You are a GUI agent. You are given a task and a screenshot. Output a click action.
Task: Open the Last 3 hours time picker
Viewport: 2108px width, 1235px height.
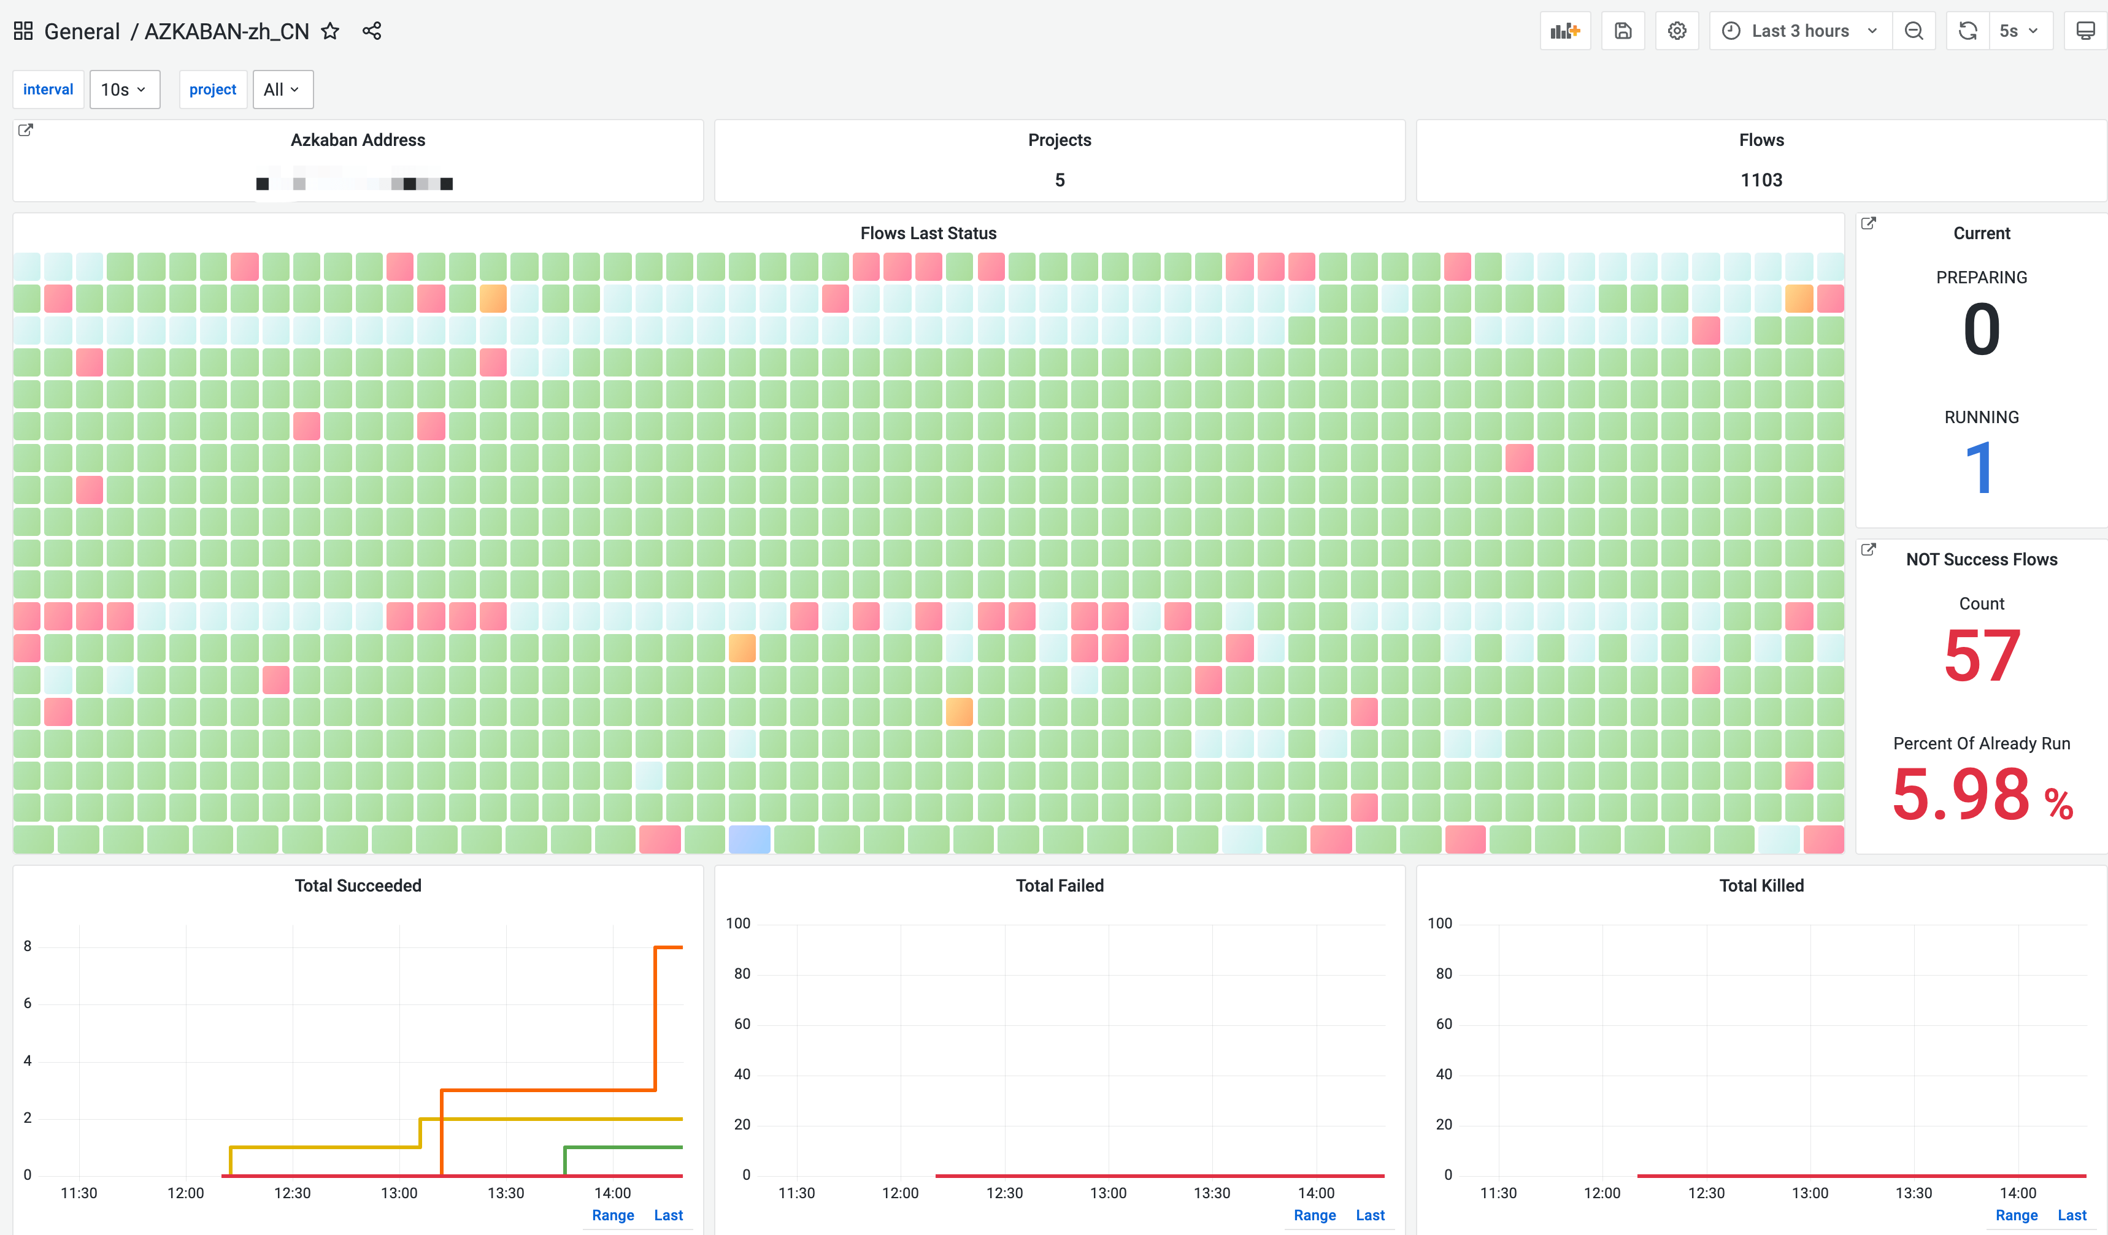1800,31
